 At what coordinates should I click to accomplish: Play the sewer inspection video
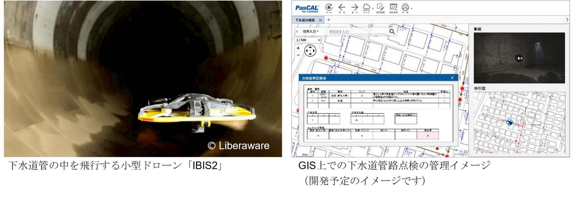click(519, 58)
